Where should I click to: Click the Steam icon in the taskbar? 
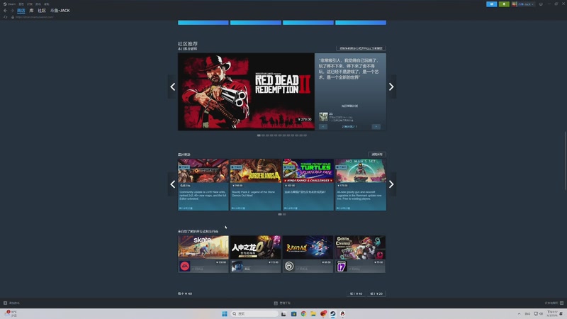coord(332,313)
